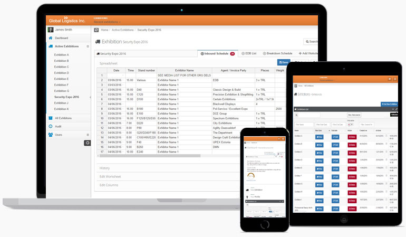The height and width of the screenshot is (237, 406).
Task: Expand the Edit Worksheet section
Action: (x=110, y=177)
